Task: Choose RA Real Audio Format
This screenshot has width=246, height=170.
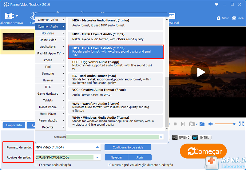Action: tap(116, 79)
